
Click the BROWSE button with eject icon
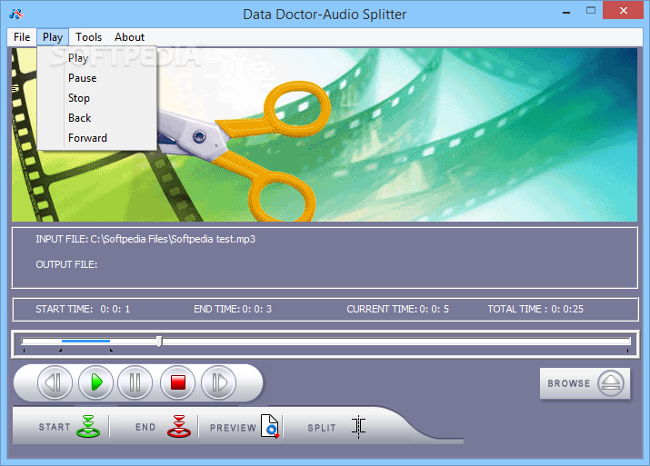585,383
